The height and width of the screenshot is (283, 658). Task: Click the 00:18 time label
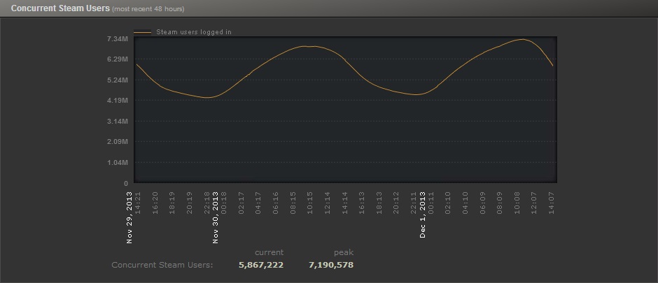pos(224,203)
